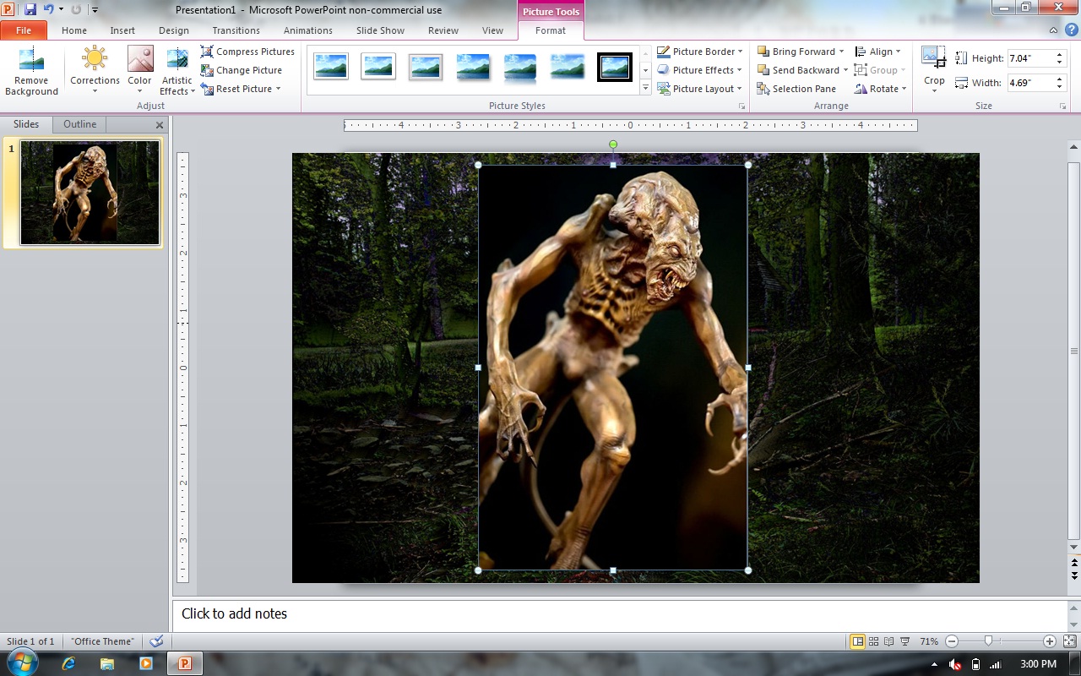The image size is (1081, 676).
Task: Click the Remove Background tool
Action: click(x=31, y=72)
